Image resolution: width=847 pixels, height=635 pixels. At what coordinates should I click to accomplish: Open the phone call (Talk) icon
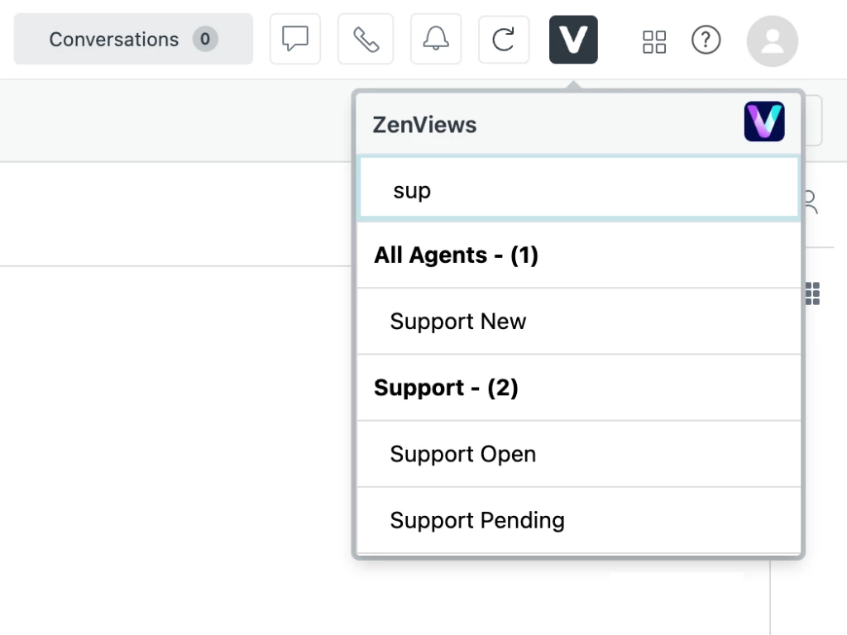tap(366, 39)
